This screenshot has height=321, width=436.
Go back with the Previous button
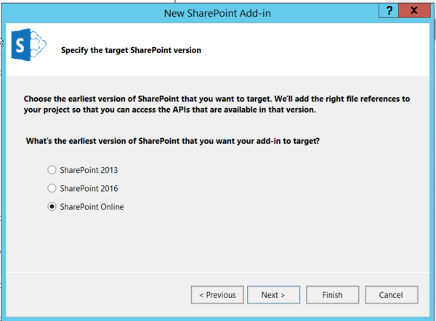217,295
